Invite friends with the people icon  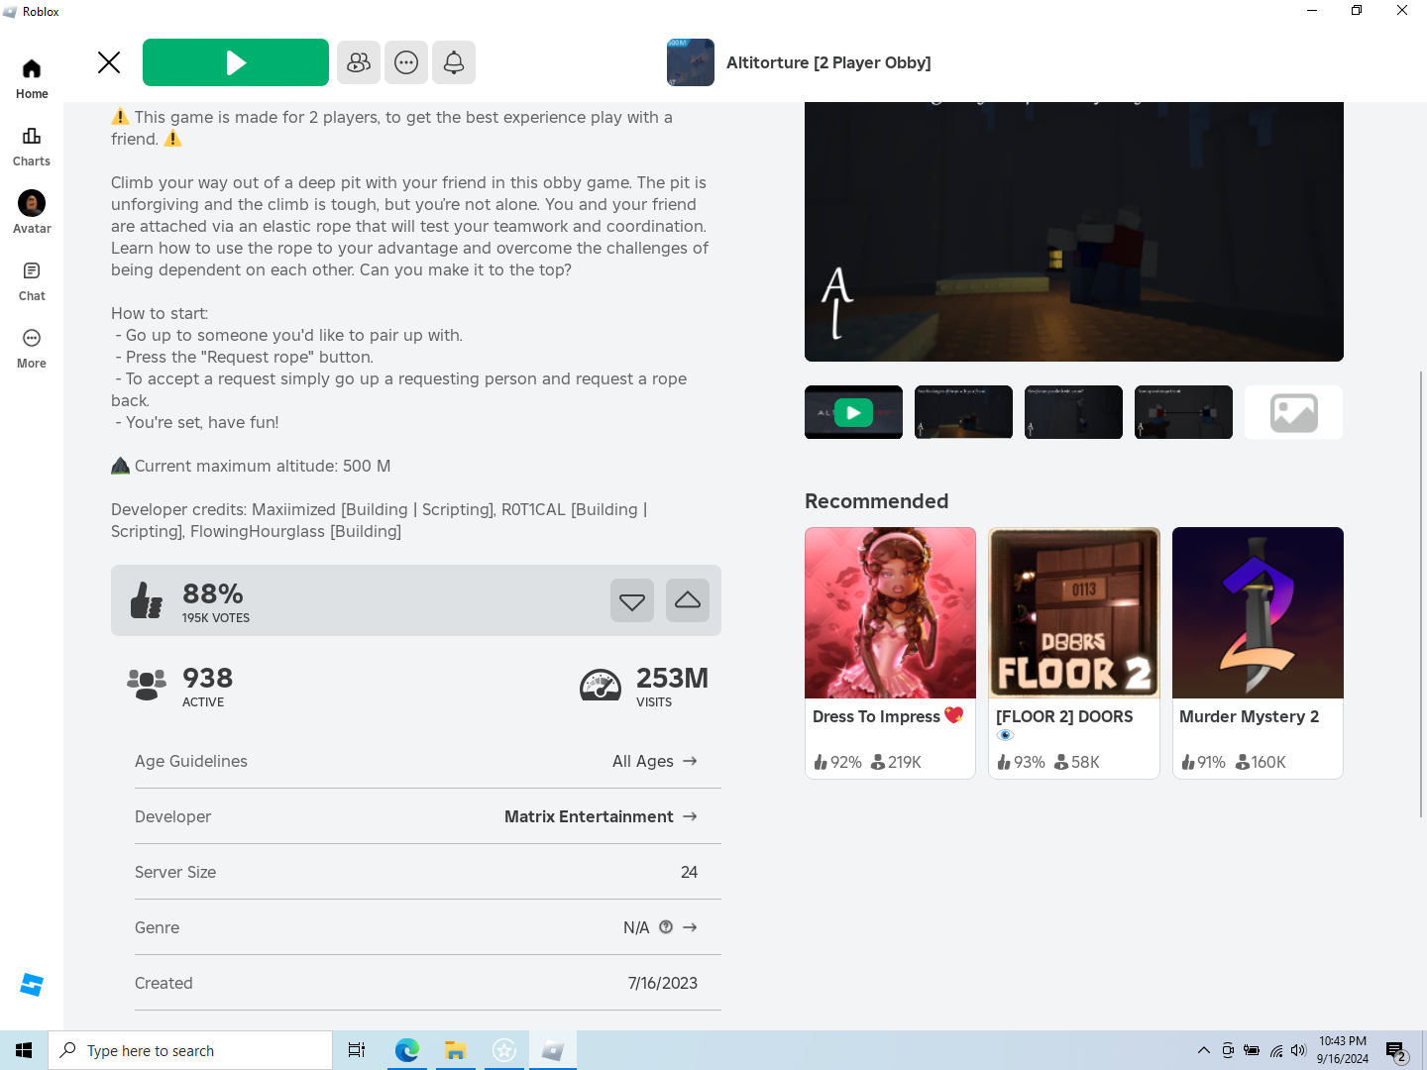pos(359,62)
